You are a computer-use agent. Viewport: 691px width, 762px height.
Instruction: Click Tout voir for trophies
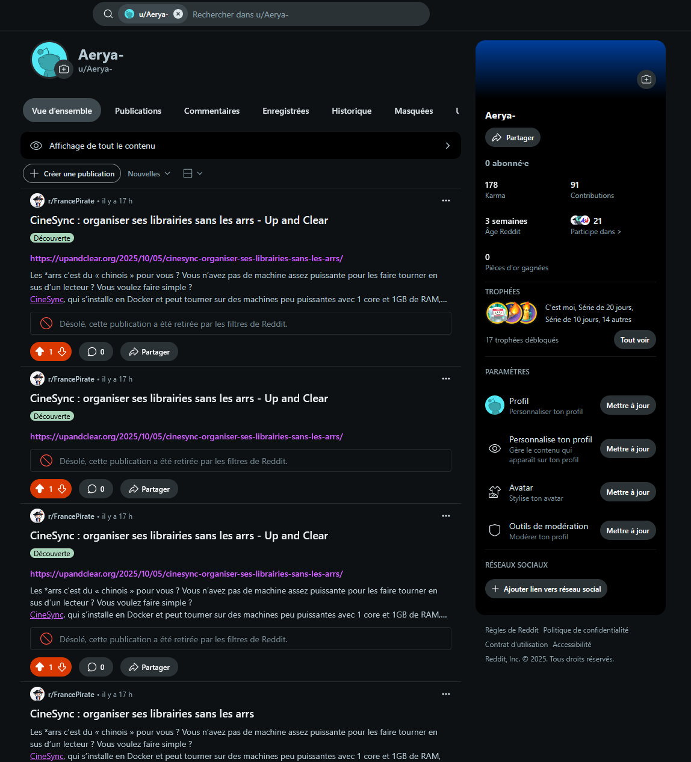point(635,340)
